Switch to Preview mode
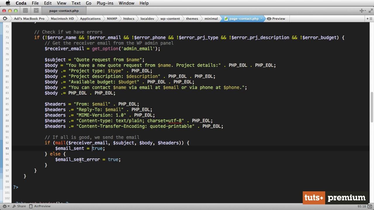This screenshot has height=210, width=374. pyautogui.click(x=276, y=19)
